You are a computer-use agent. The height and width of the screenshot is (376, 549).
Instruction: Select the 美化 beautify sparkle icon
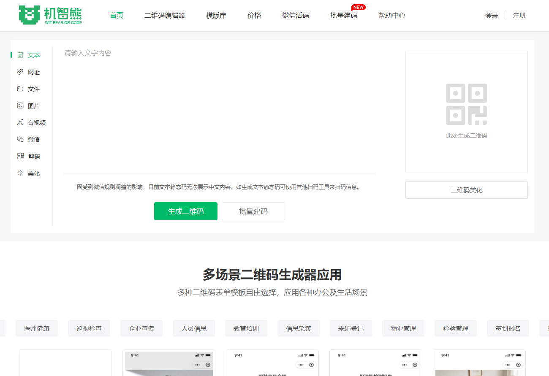[x=20, y=173]
